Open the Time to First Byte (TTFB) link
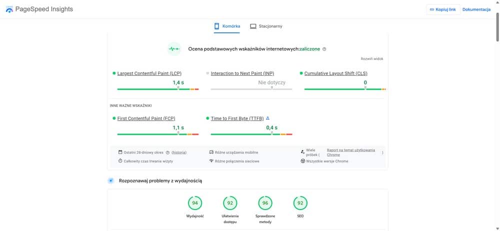The width and height of the screenshot is (500, 231). [x=237, y=118]
